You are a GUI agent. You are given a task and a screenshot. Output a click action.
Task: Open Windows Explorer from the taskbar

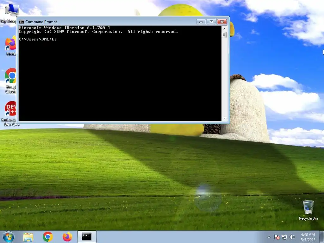click(x=28, y=237)
